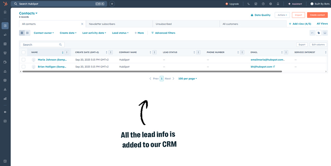Open the Commerce sidebar icon

coord(5,62)
